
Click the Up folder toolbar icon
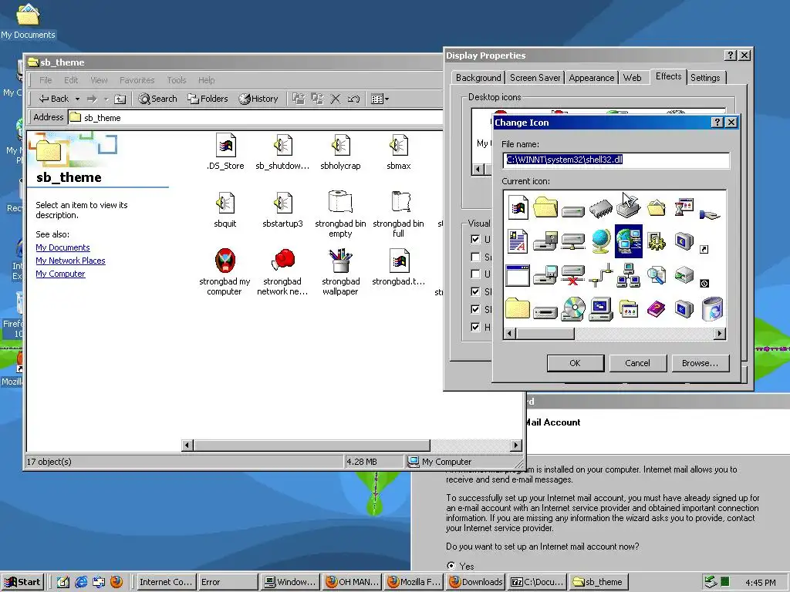click(x=120, y=99)
